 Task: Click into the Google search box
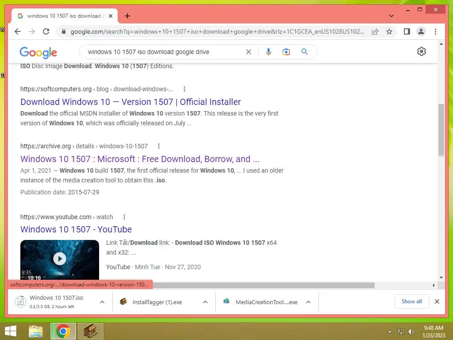point(165,52)
